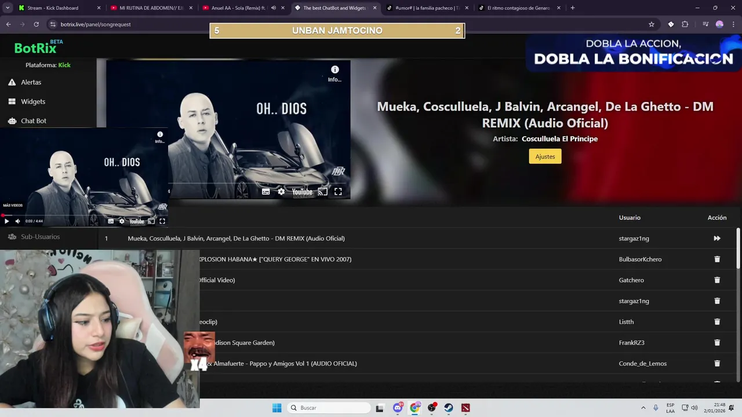Delete Listth's requested song
This screenshot has height=417, width=742.
(717, 321)
